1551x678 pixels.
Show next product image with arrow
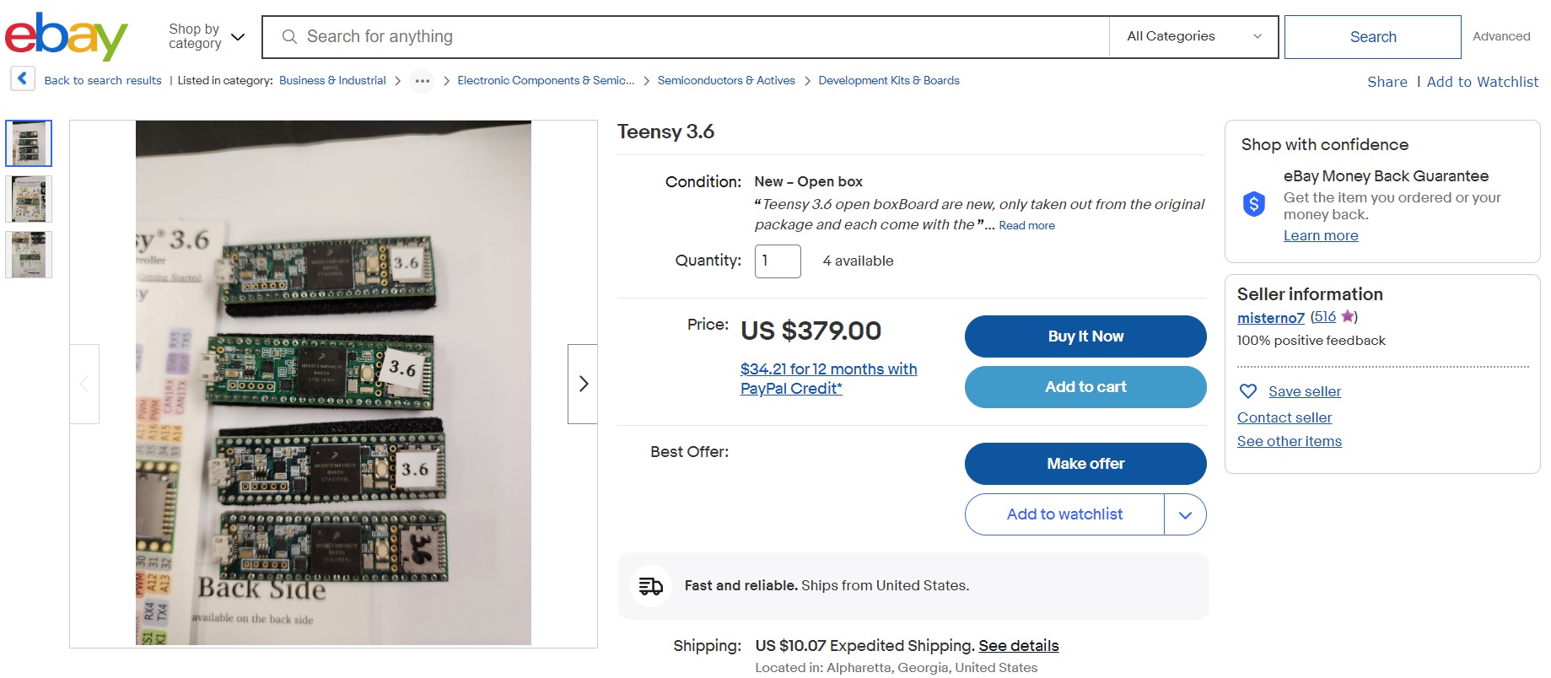point(583,384)
